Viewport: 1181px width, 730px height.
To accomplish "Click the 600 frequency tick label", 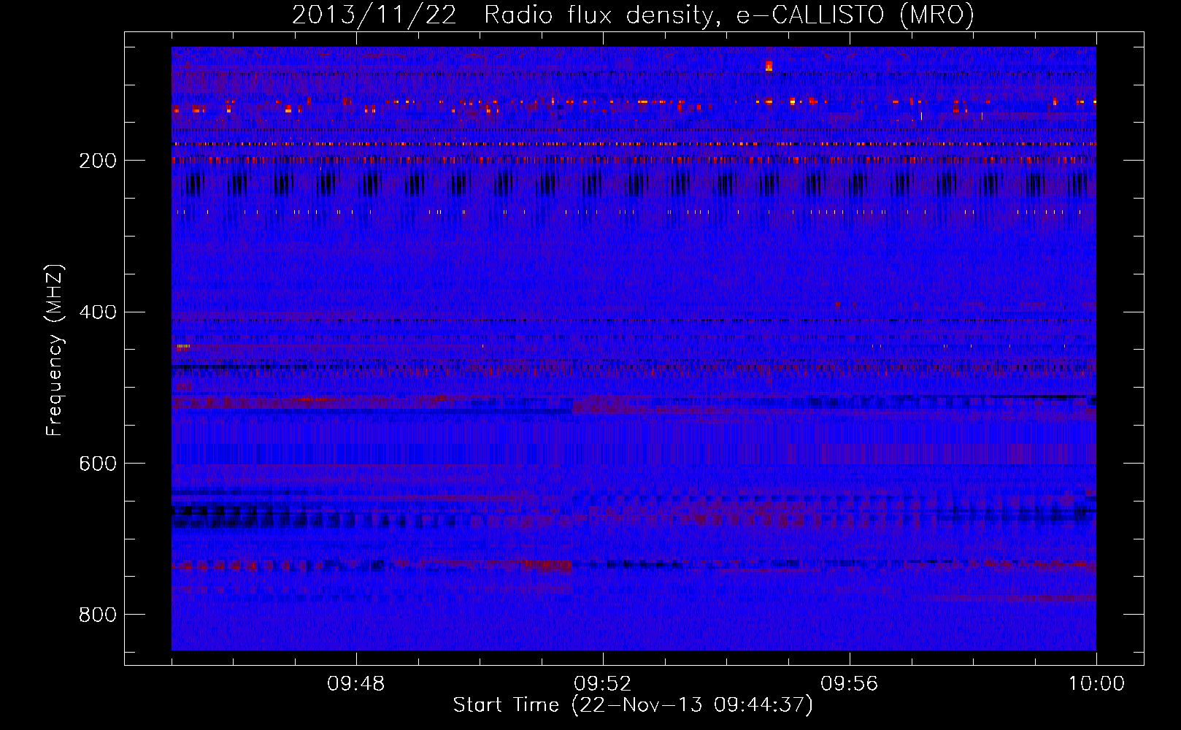I will click(97, 464).
